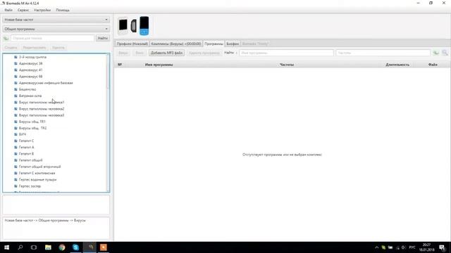451x253 pixels.
Task: Click orange app icon on taskbar
Action: click(104, 247)
